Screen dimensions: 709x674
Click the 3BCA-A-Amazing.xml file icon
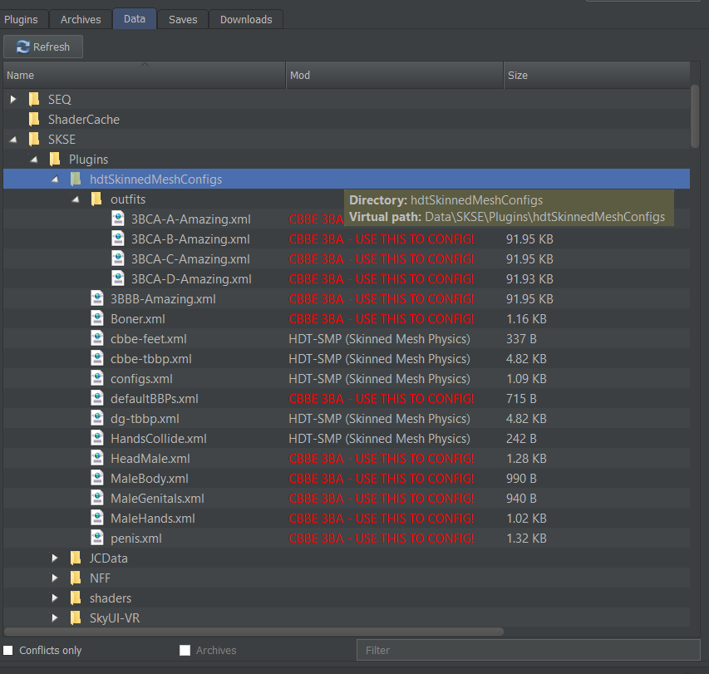[x=118, y=219]
